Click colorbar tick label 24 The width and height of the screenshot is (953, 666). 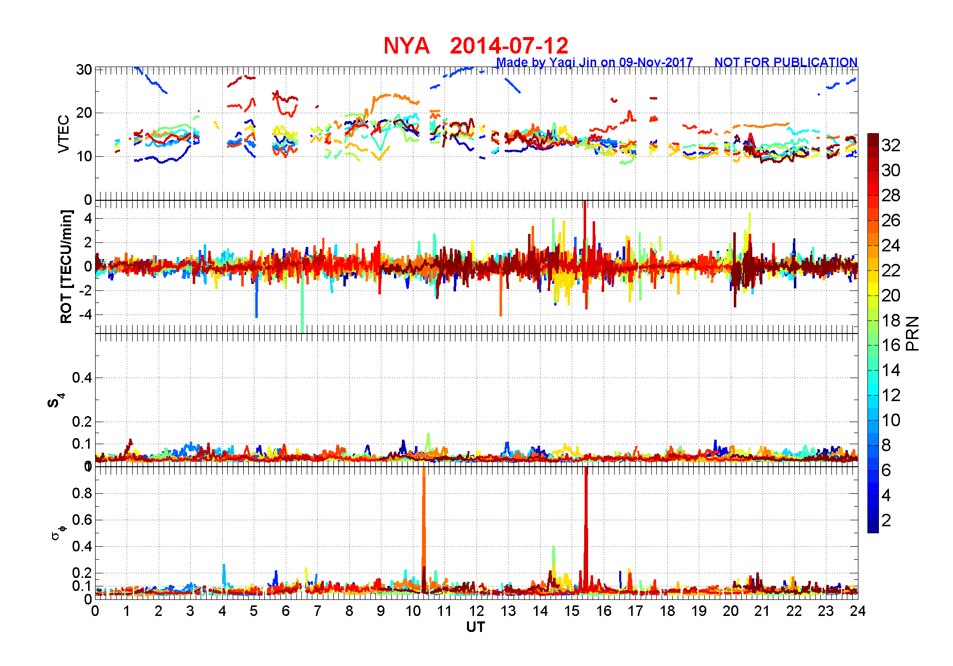891,245
